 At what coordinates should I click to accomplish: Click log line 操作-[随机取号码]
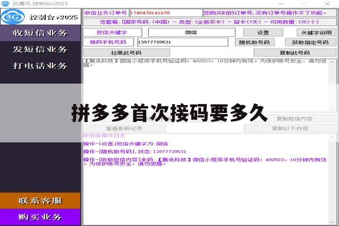click(x=134, y=151)
